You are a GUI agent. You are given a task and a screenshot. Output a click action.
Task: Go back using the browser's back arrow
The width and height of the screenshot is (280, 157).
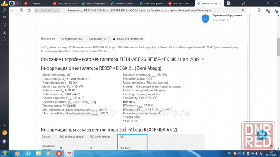[13, 10]
